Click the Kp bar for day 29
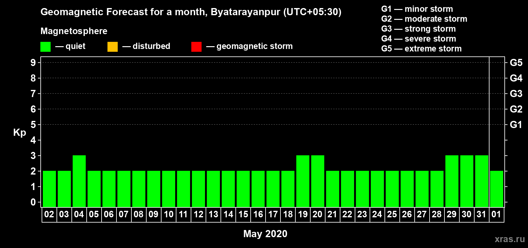Image resolution: width=528 pixels, height=248 pixels. (452, 181)
